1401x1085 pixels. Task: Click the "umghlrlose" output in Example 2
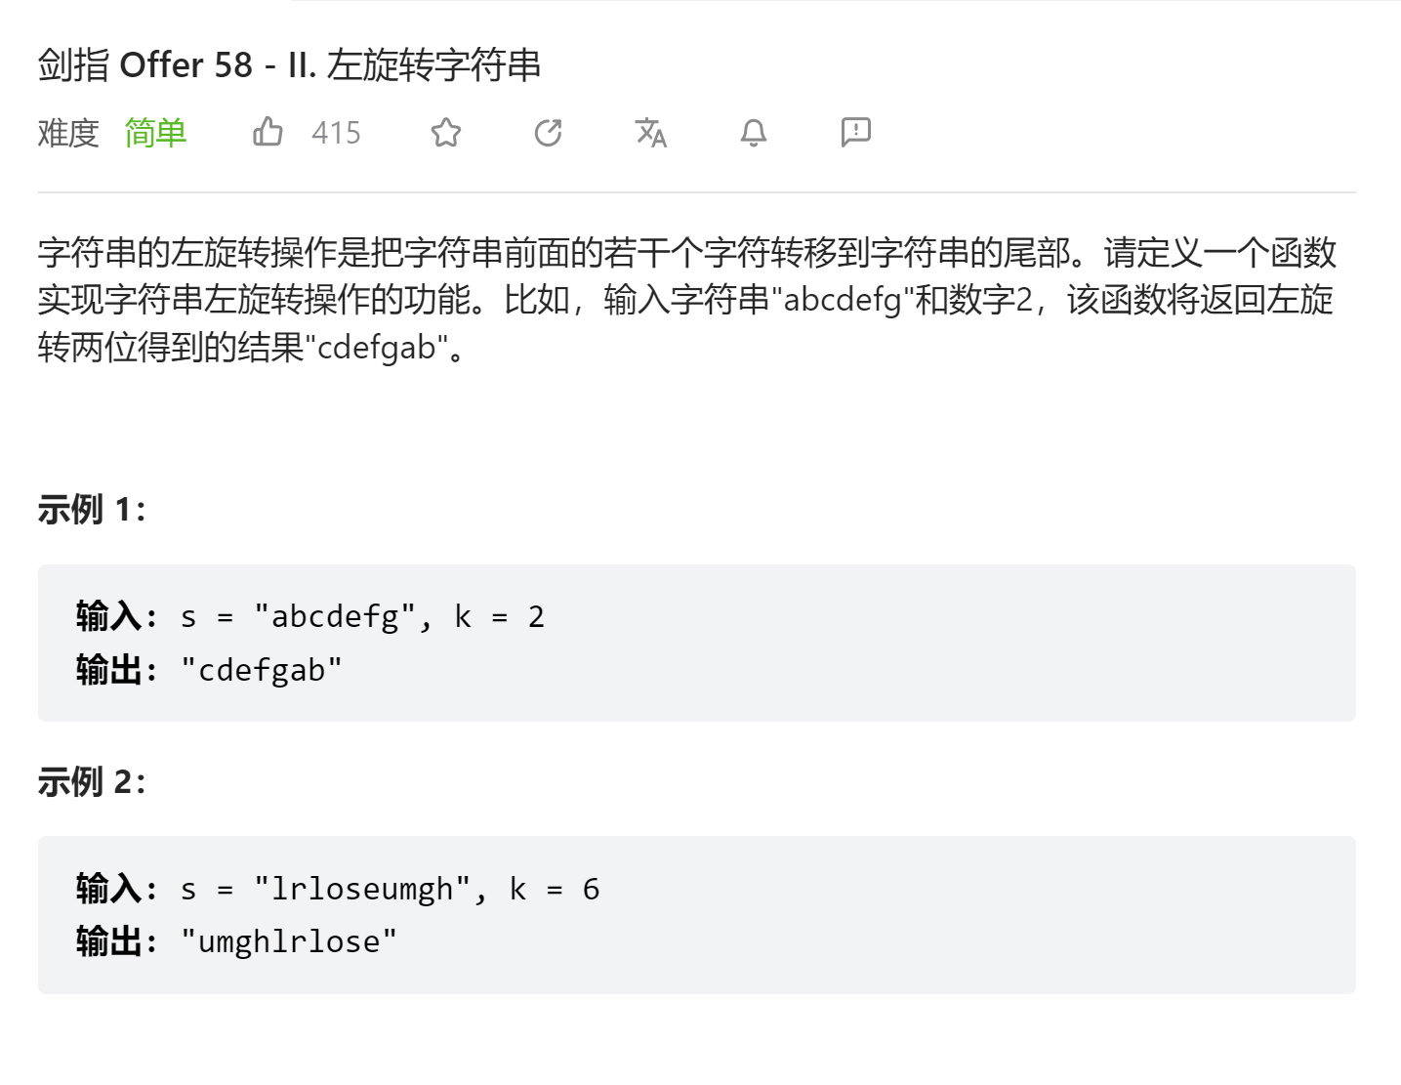(x=289, y=941)
